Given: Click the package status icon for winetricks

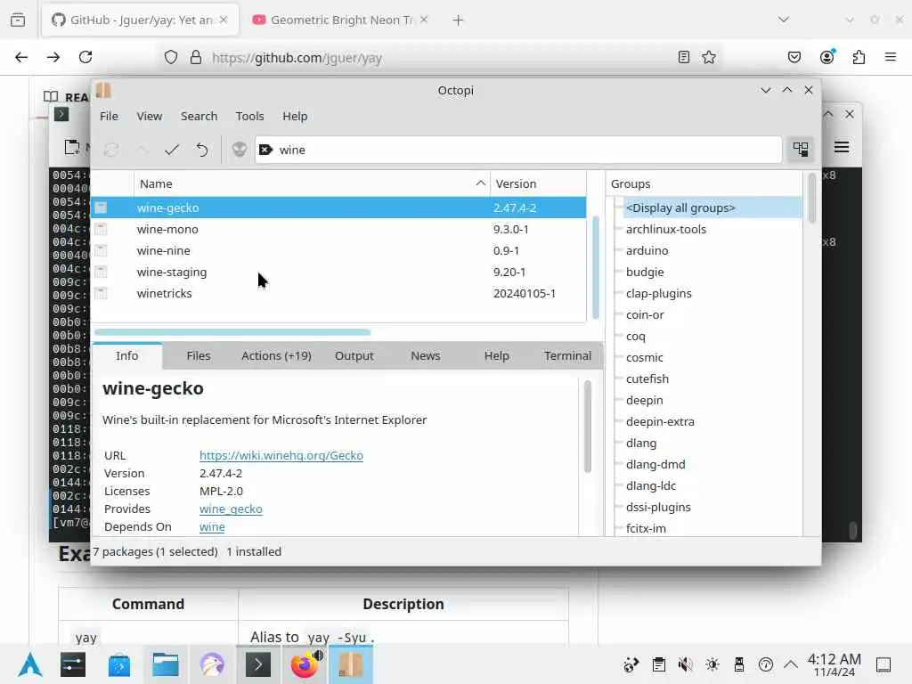Looking at the screenshot, I should (101, 293).
